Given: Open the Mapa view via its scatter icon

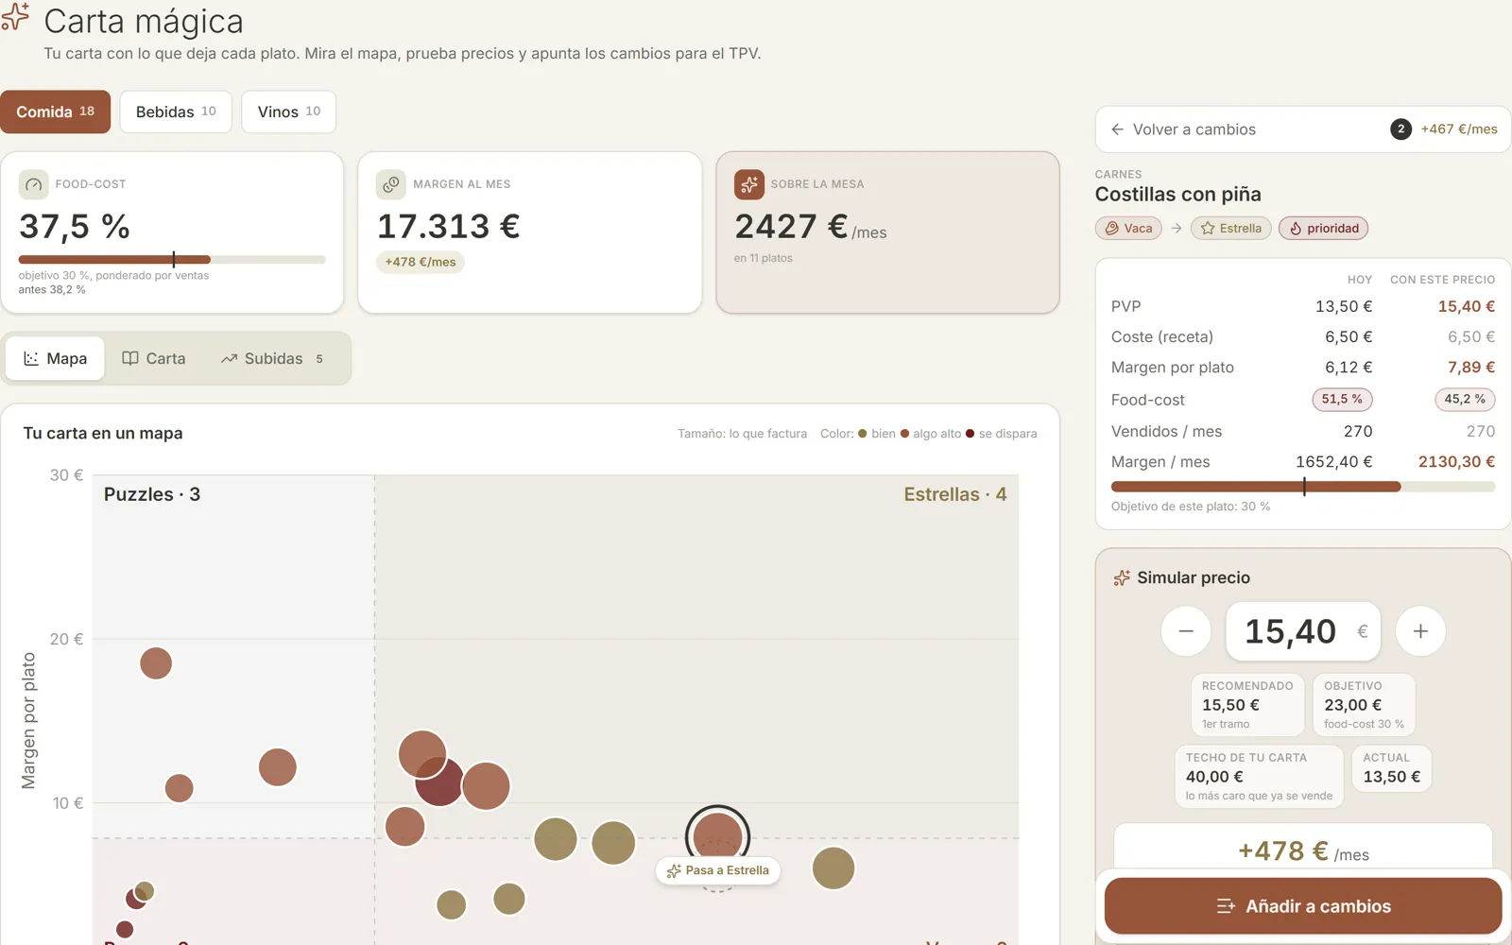Looking at the screenshot, I should 31,359.
